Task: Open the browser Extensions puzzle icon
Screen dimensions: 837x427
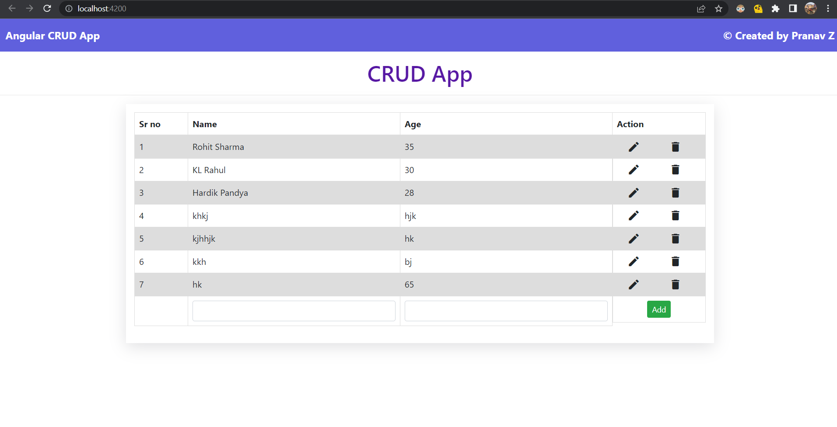Action: click(x=775, y=9)
